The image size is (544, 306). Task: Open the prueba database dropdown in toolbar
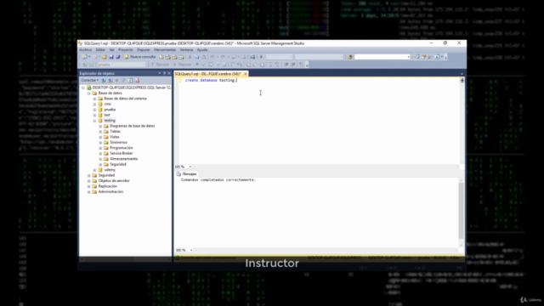coord(122,65)
